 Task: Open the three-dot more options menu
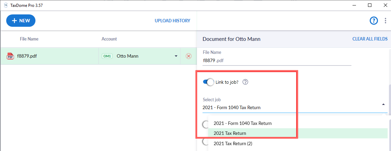pos(385,21)
